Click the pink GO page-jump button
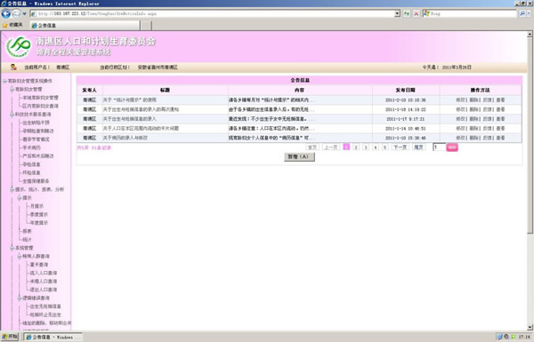 pyautogui.click(x=452, y=147)
